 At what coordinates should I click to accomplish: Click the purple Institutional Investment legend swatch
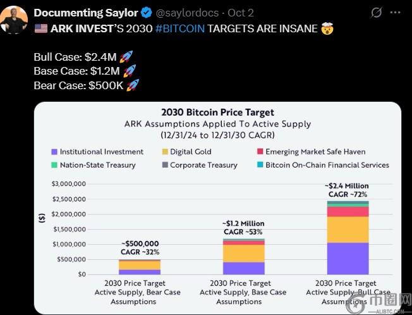click(x=55, y=152)
